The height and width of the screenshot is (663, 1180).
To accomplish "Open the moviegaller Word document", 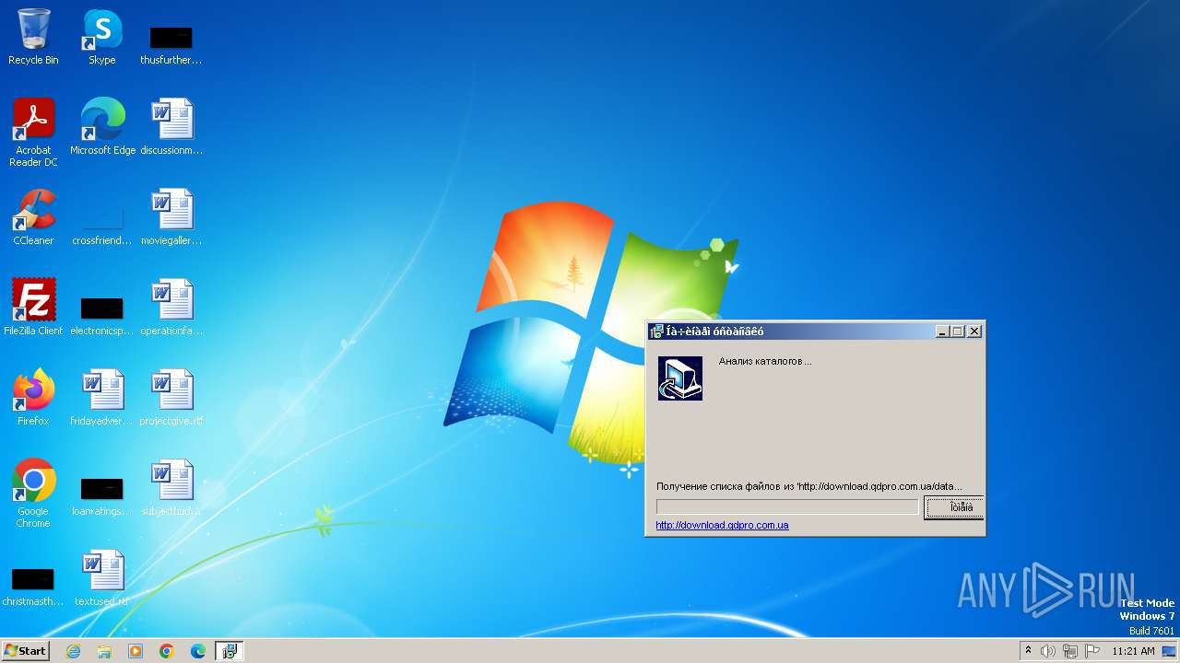I will 171,217.
